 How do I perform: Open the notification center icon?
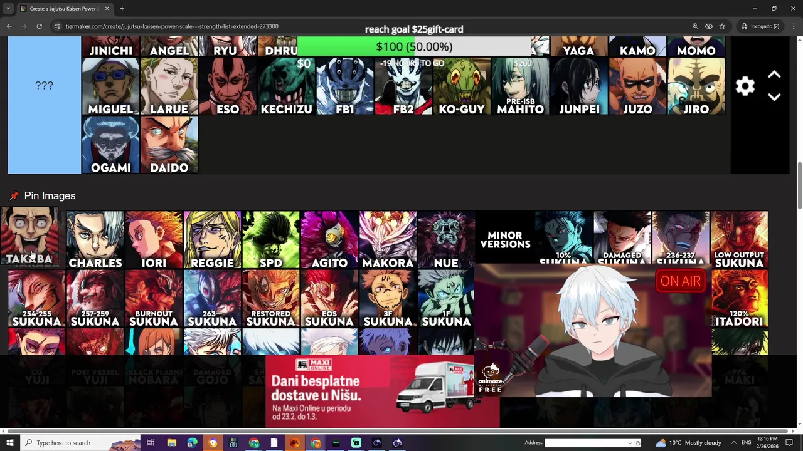(789, 443)
